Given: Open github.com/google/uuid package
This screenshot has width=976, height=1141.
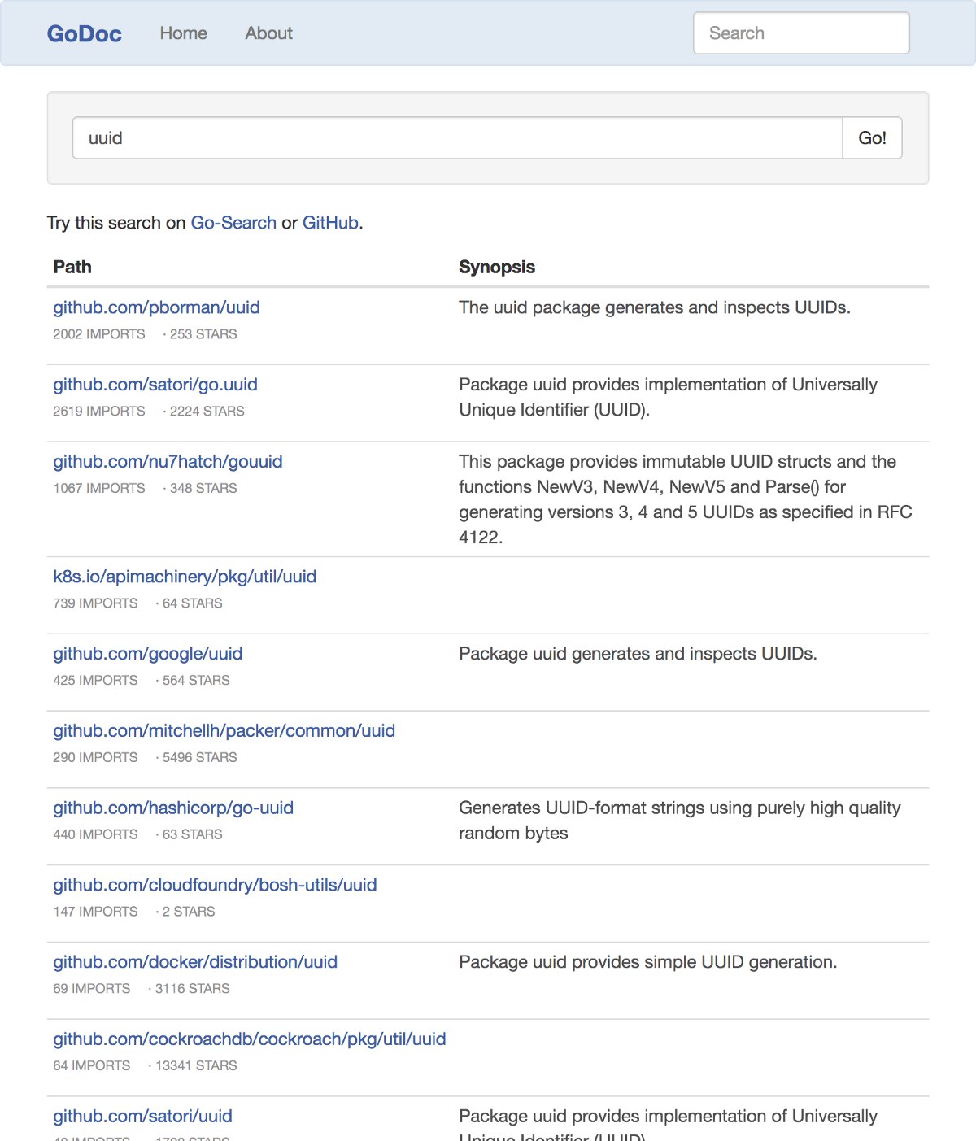Looking at the screenshot, I should coord(148,654).
